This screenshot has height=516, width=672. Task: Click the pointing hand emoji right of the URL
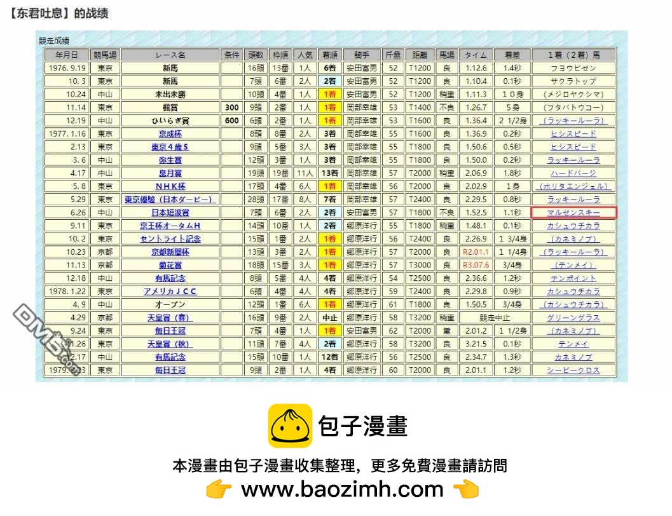(466, 489)
